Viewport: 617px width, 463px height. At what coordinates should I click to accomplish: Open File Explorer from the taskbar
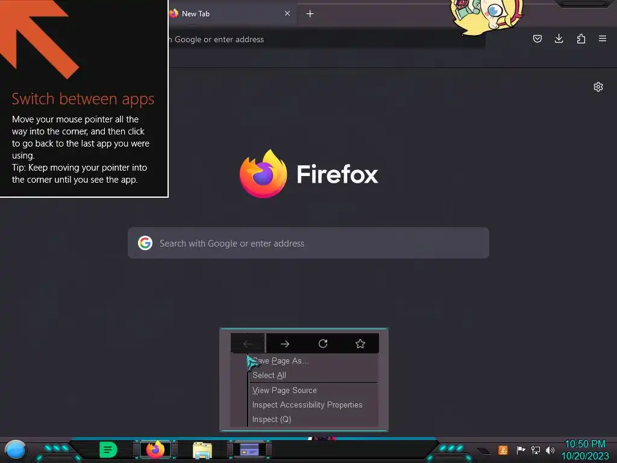pos(202,450)
